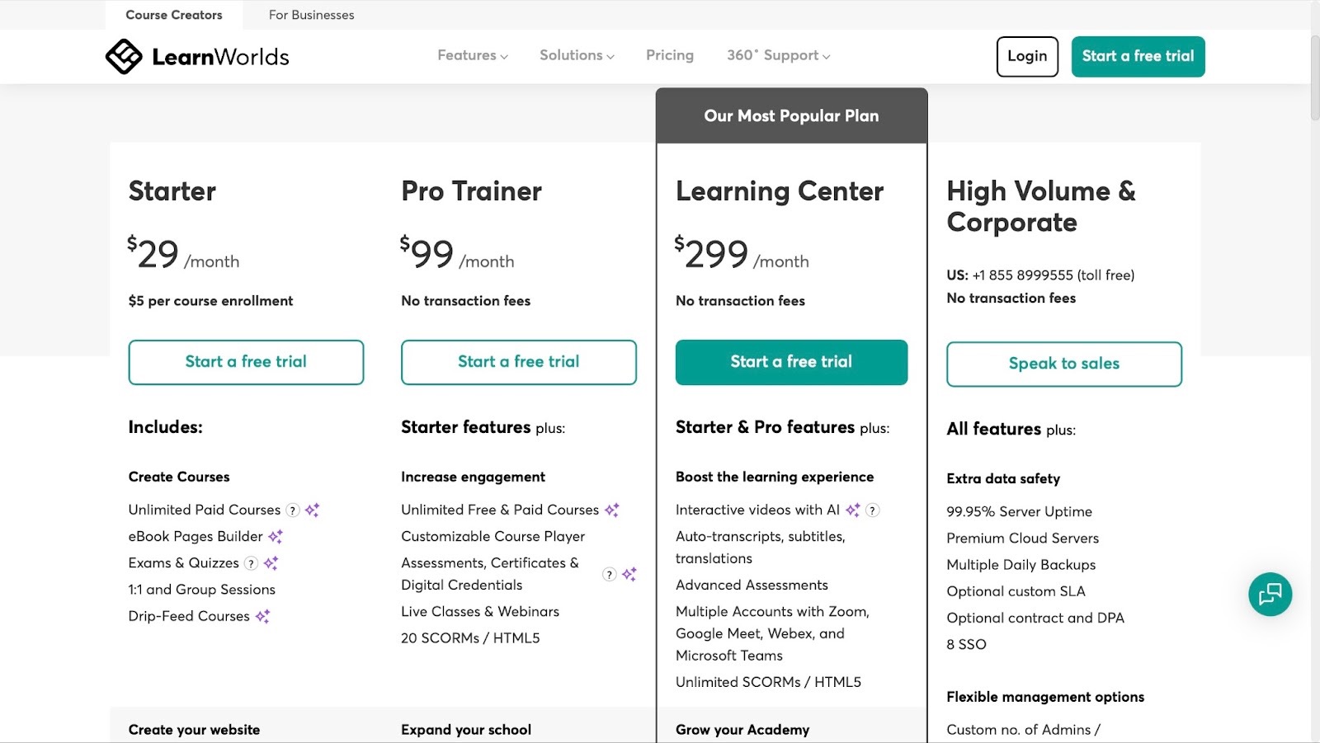This screenshot has height=743, width=1320.
Task: Open the live chat bubble icon
Action: pyautogui.click(x=1270, y=594)
